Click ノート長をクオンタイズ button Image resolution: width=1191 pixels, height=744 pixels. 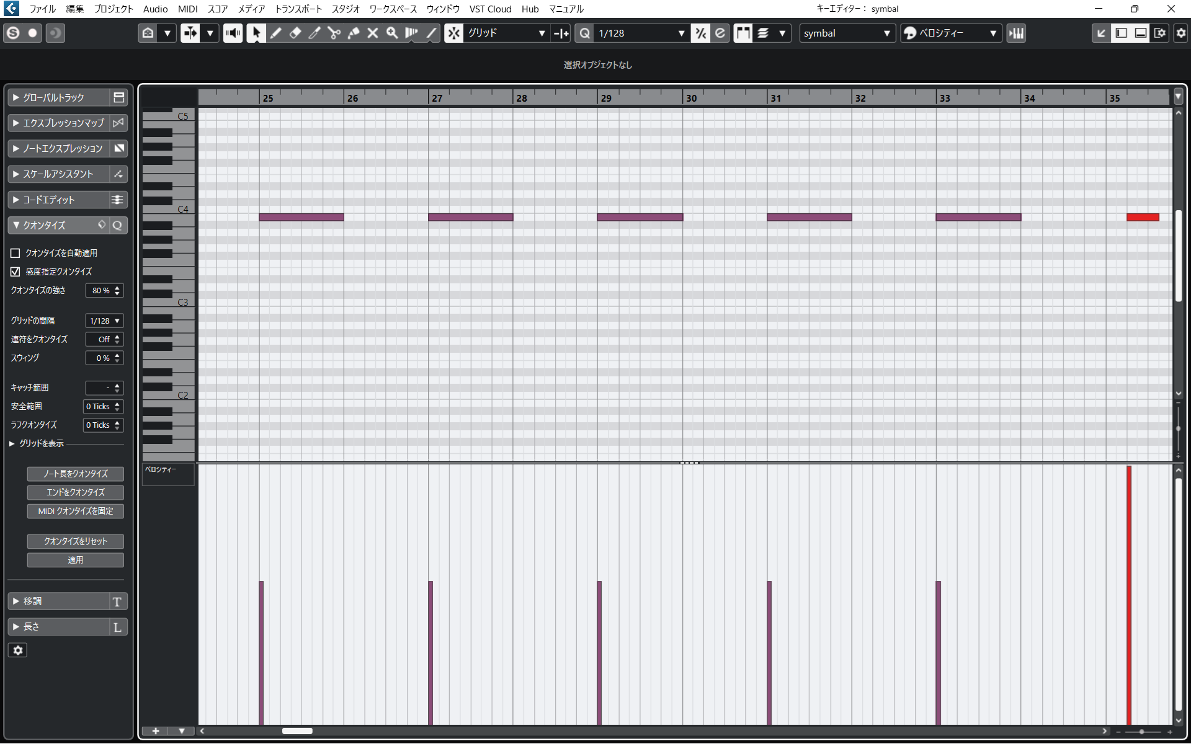(x=76, y=474)
